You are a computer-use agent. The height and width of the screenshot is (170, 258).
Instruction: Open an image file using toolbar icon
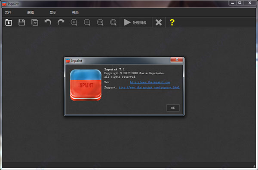9,22
